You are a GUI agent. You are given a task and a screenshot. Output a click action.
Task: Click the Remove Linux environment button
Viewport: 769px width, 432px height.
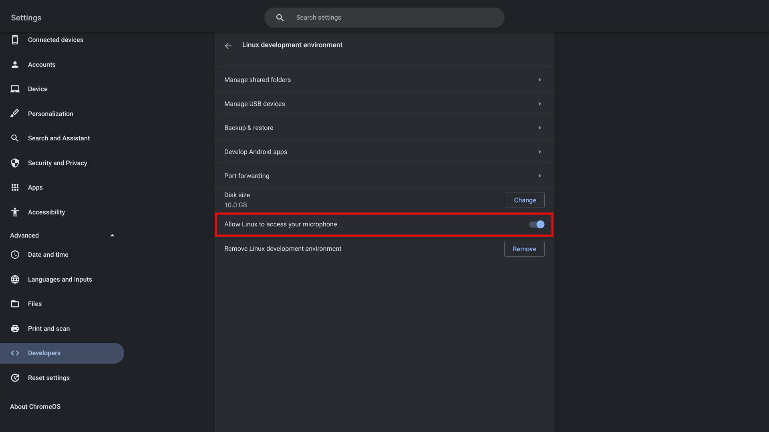point(524,249)
